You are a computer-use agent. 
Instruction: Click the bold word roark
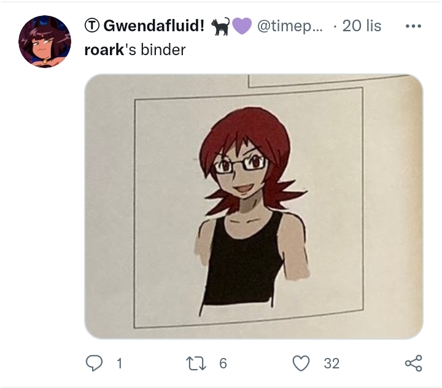click(x=104, y=50)
